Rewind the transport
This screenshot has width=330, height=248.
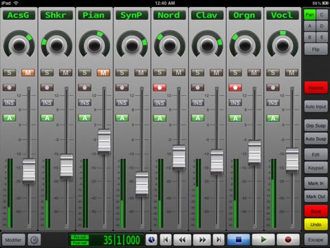182,240
